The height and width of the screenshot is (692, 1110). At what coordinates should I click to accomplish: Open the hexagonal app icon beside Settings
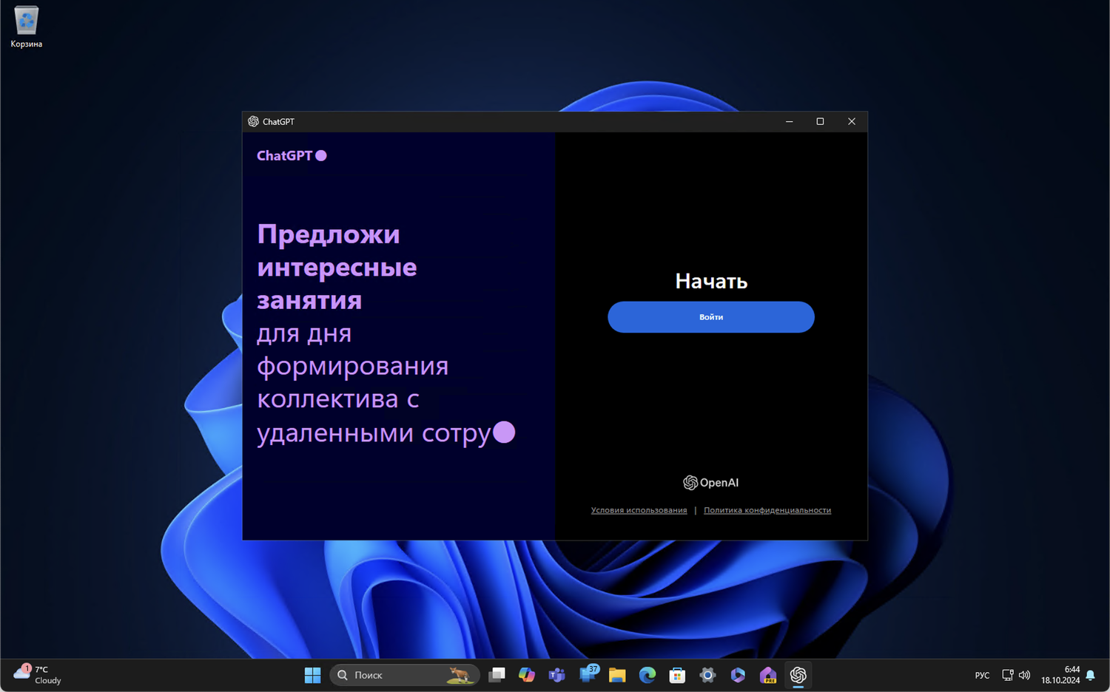click(738, 675)
